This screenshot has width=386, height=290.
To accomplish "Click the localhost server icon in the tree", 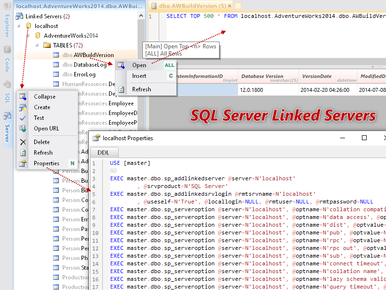I will (28, 26).
